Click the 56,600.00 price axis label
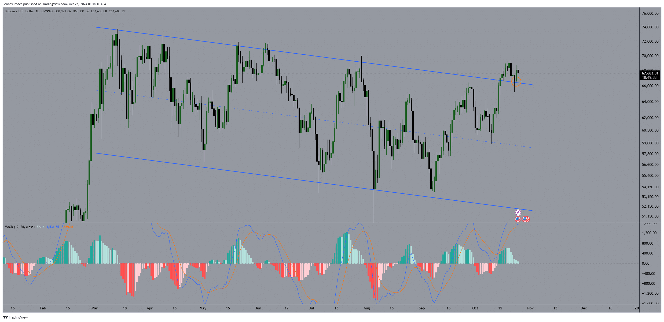The height and width of the screenshot is (322, 664). [x=650, y=164]
